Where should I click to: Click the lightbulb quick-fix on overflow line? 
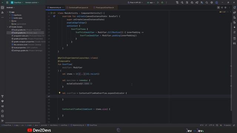[x=60, y=93]
